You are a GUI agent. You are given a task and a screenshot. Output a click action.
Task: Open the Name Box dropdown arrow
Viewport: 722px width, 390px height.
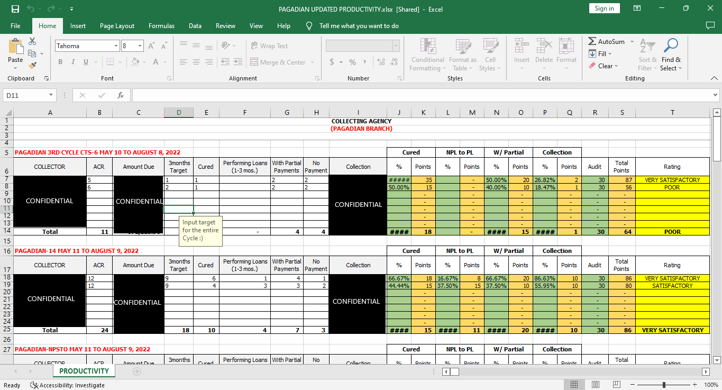click(51, 95)
